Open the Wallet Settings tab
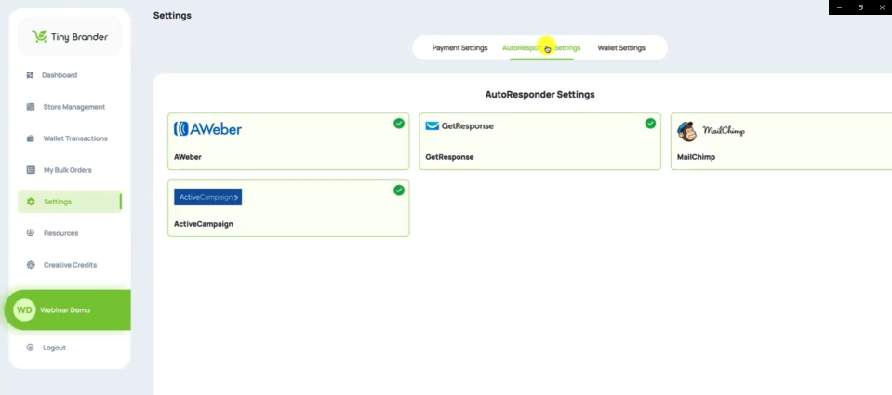892x395 pixels. [x=621, y=48]
